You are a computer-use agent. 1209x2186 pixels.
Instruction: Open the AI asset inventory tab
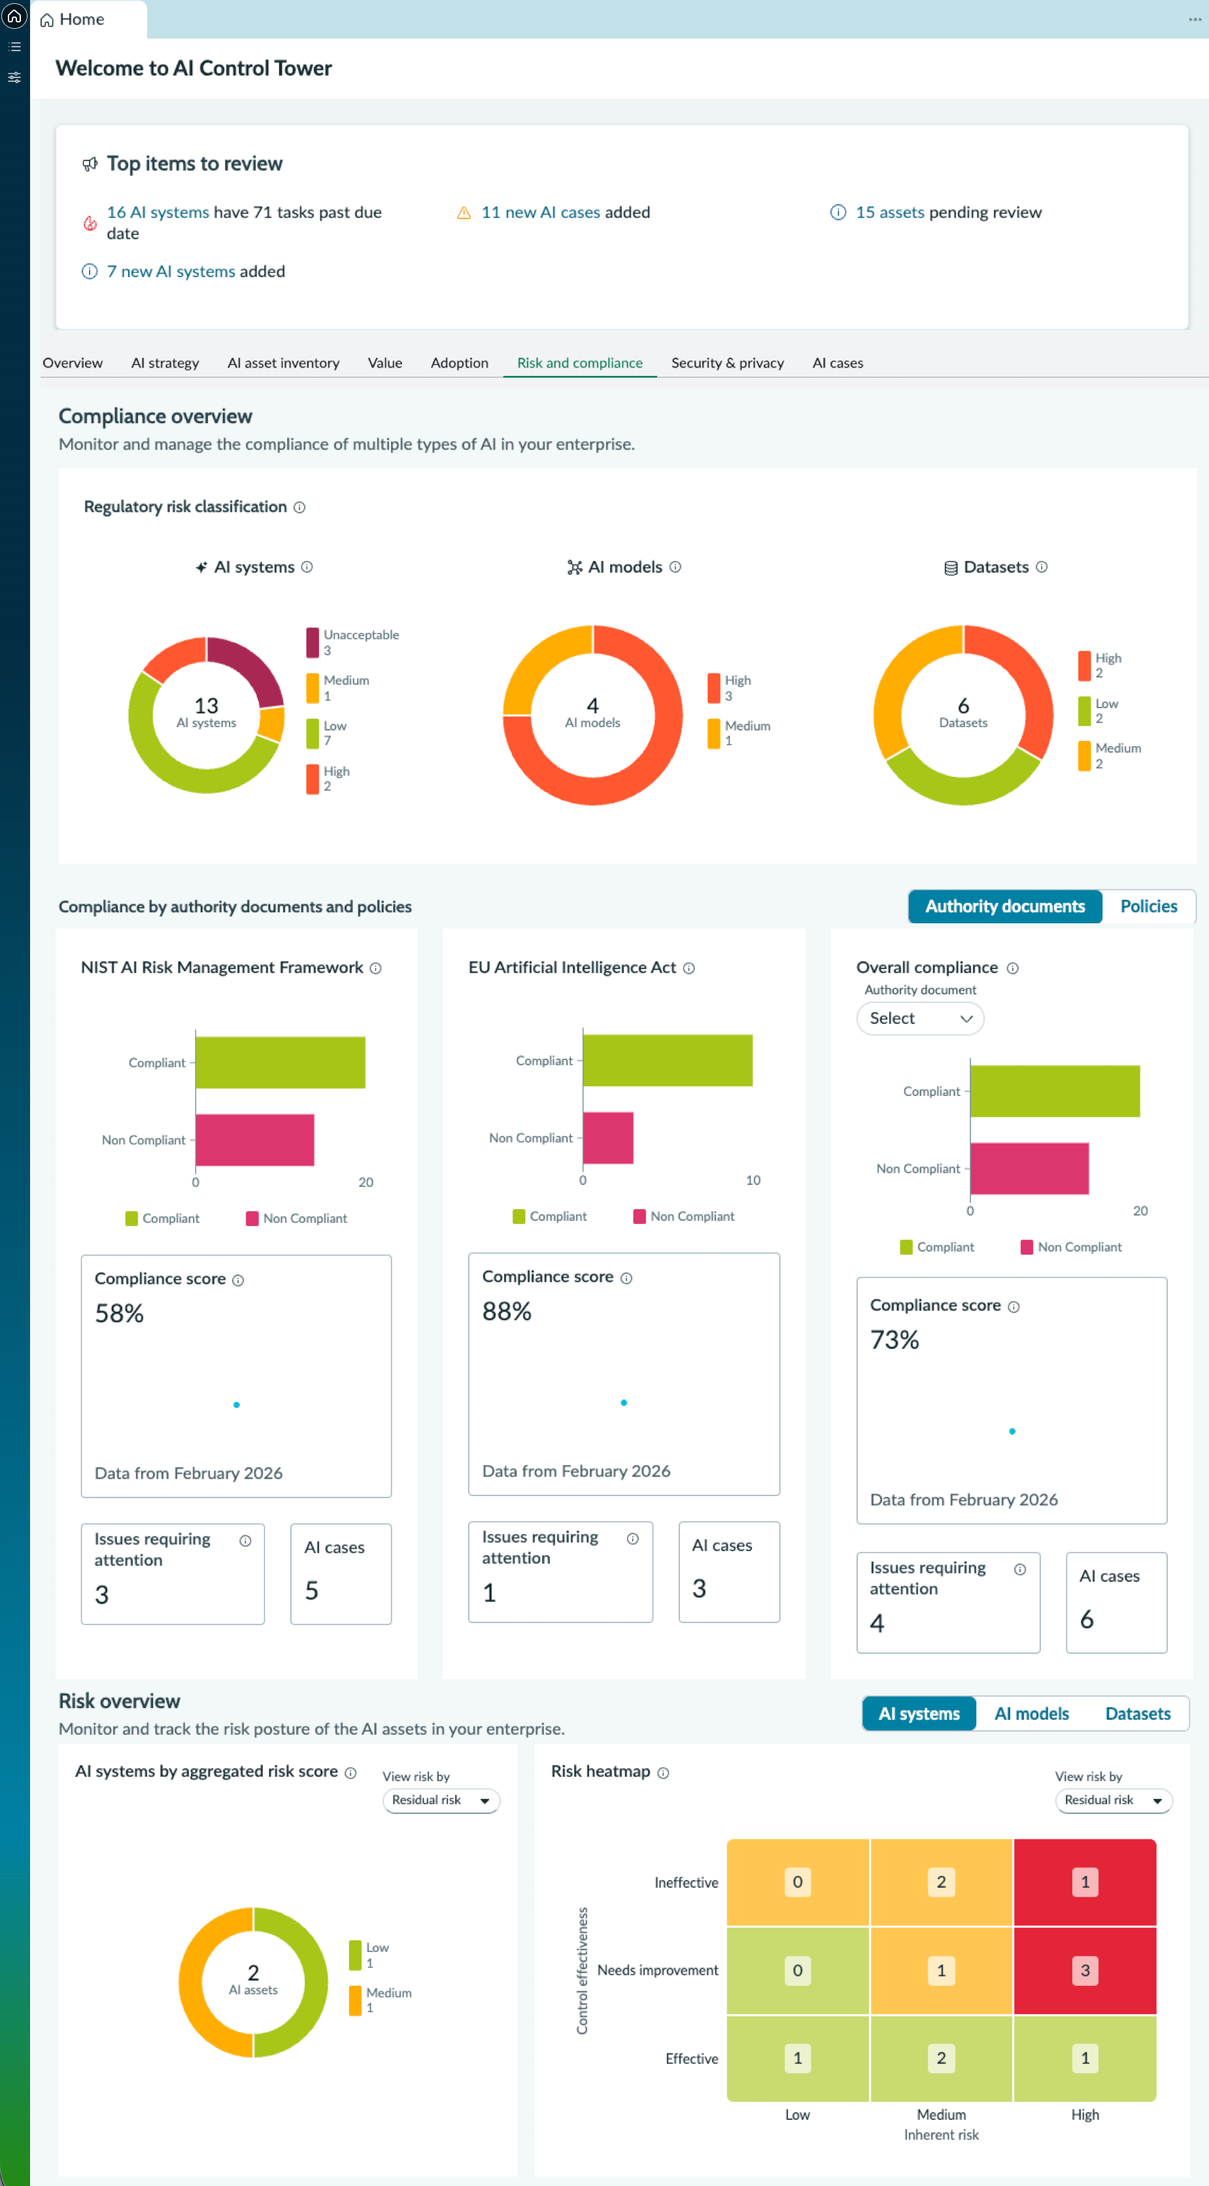pos(283,362)
